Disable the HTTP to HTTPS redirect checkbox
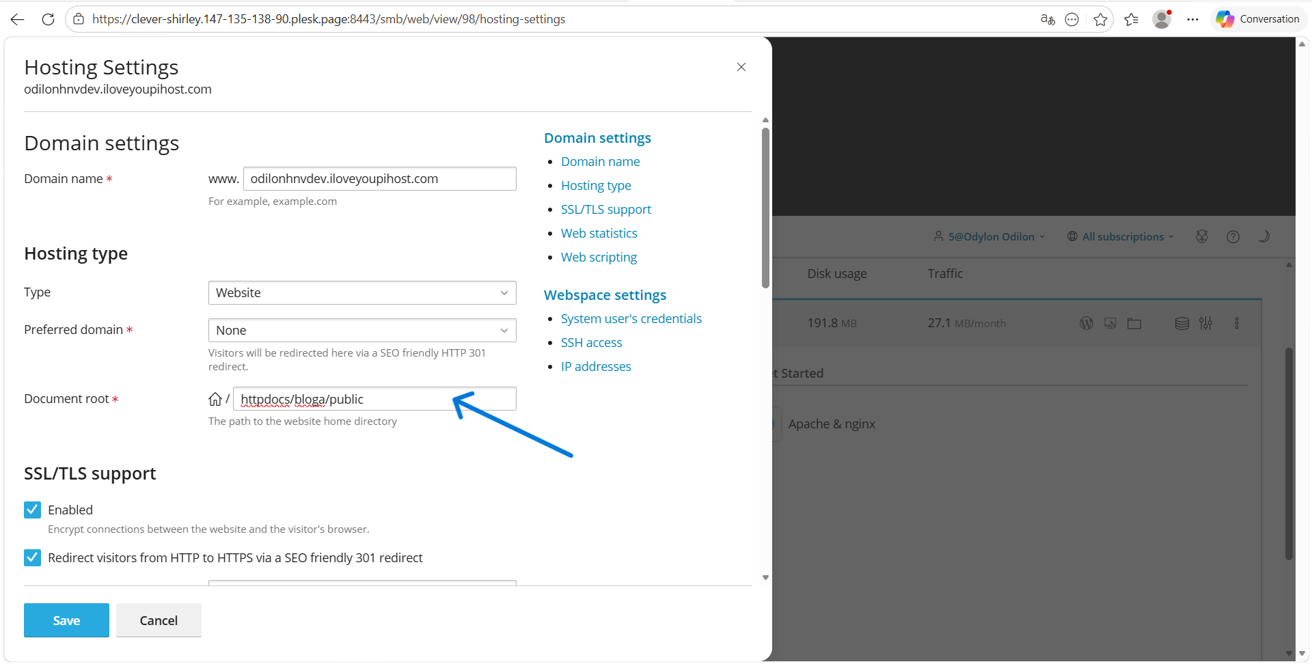The image size is (1312, 664). pyautogui.click(x=32, y=557)
